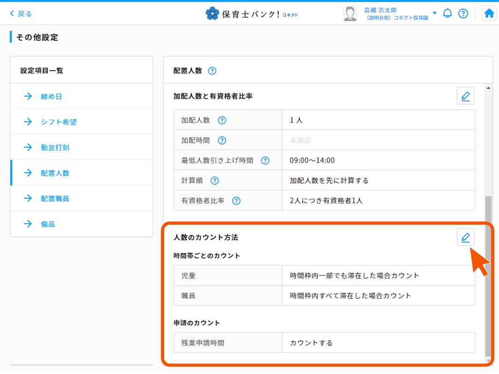Open シフト希望 settings item
The height and width of the screenshot is (374, 499).
pyautogui.click(x=58, y=122)
